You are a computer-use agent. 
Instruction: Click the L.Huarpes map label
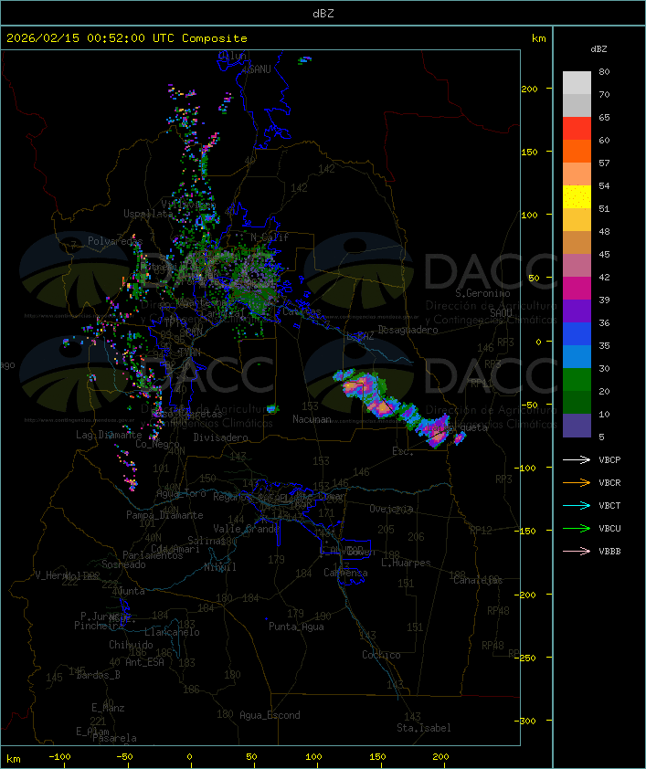pyautogui.click(x=406, y=563)
